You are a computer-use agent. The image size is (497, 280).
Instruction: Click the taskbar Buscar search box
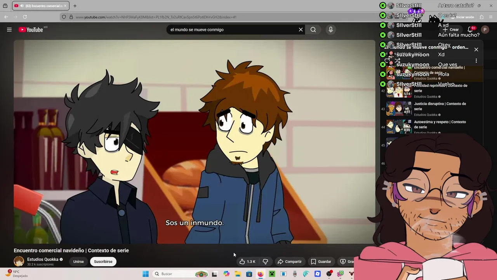[x=181, y=274]
